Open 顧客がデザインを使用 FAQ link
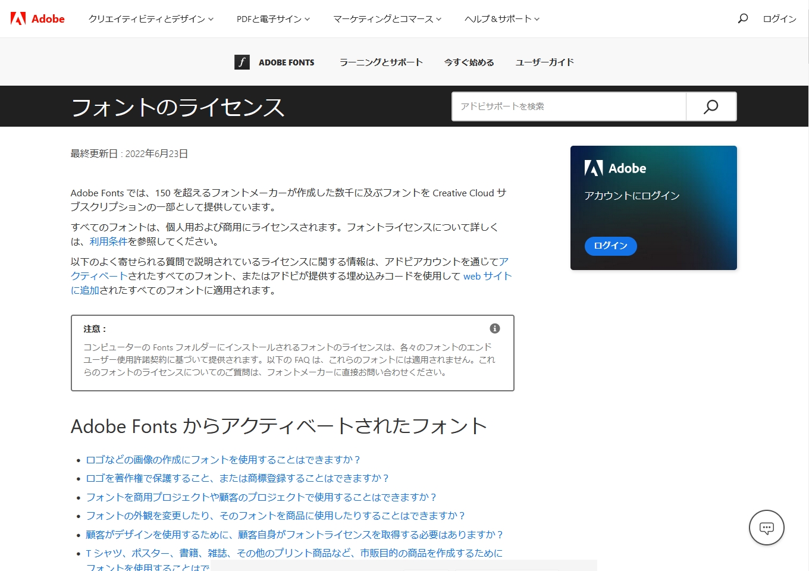This screenshot has height=571, width=809. [x=294, y=535]
